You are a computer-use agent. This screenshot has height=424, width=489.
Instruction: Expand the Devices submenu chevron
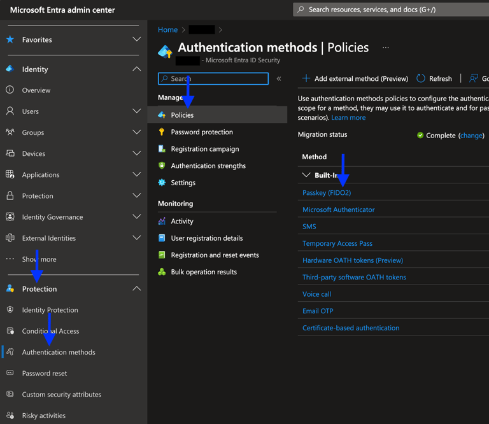coord(137,153)
